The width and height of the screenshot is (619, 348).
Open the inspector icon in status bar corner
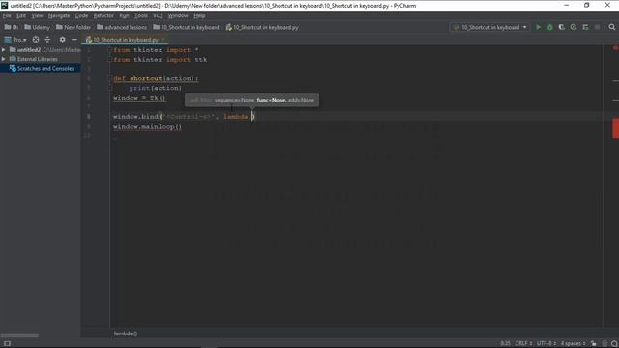tap(614, 344)
